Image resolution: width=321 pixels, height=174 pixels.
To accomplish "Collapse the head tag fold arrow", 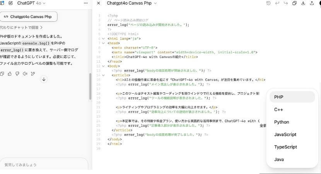I will 103,43.
